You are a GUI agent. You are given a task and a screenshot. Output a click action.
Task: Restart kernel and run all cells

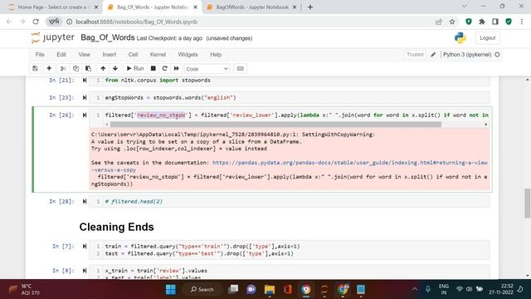(x=177, y=68)
